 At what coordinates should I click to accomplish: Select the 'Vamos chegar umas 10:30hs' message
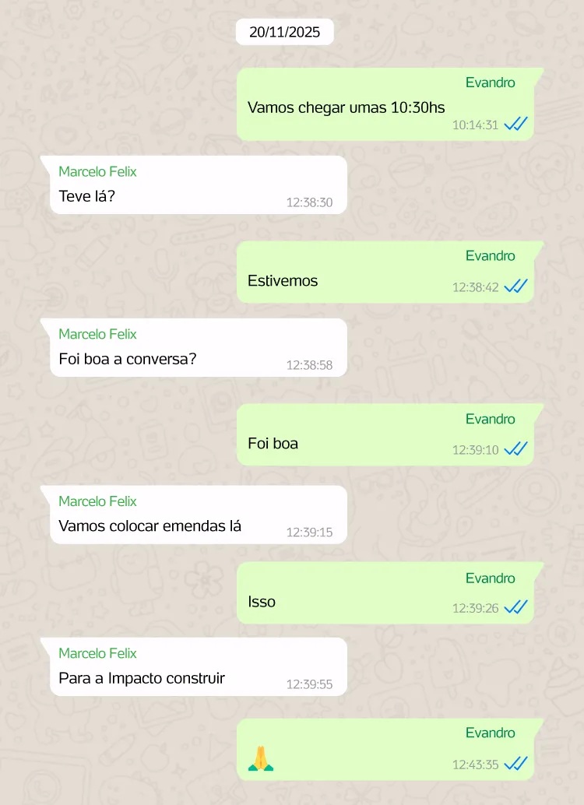(x=385, y=104)
